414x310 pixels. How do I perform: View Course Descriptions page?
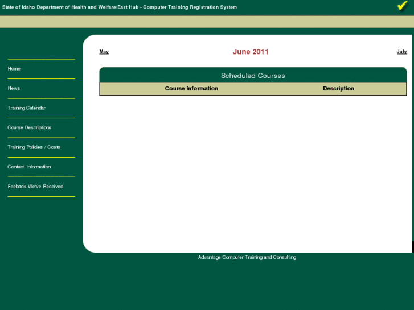[x=29, y=127]
